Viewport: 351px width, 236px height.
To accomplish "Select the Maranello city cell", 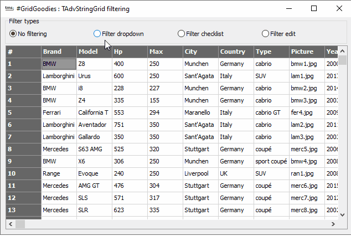I will click(200, 112).
